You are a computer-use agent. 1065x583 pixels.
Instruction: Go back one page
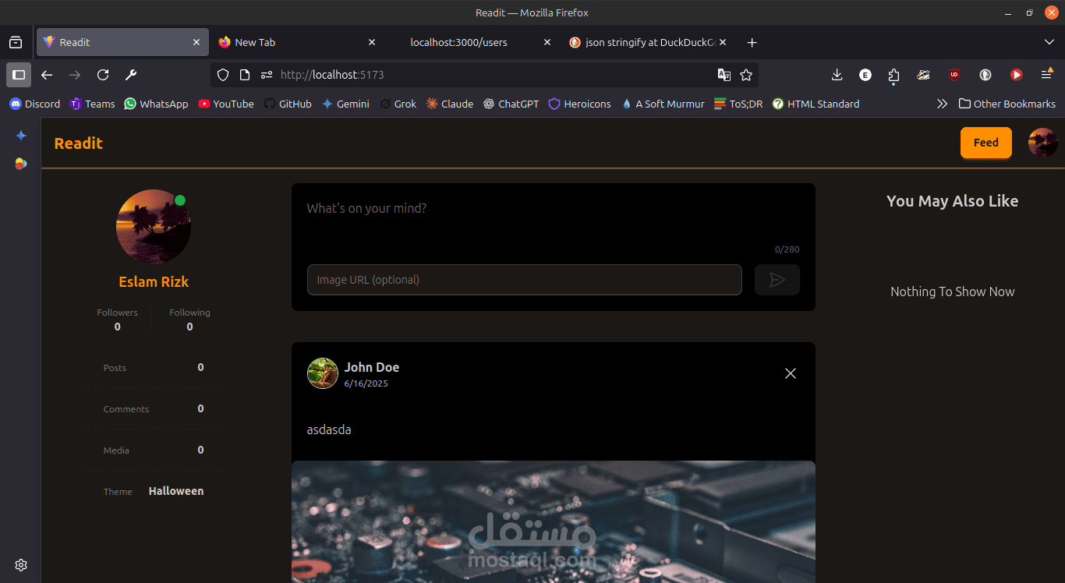(x=47, y=75)
